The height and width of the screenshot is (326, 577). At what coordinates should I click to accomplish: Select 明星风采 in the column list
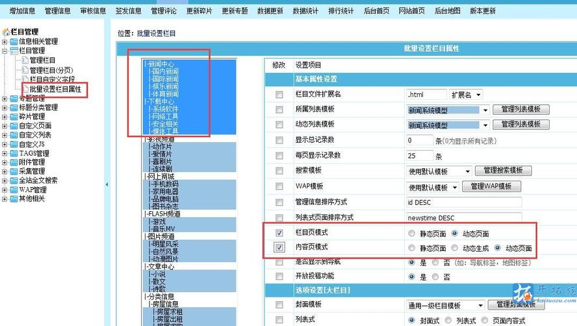click(190, 244)
